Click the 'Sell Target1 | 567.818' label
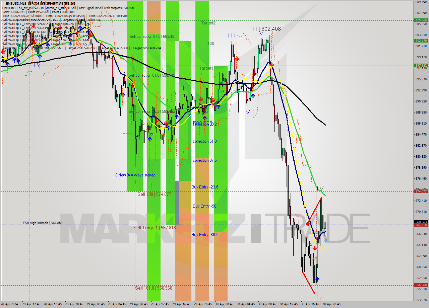 point(155,228)
